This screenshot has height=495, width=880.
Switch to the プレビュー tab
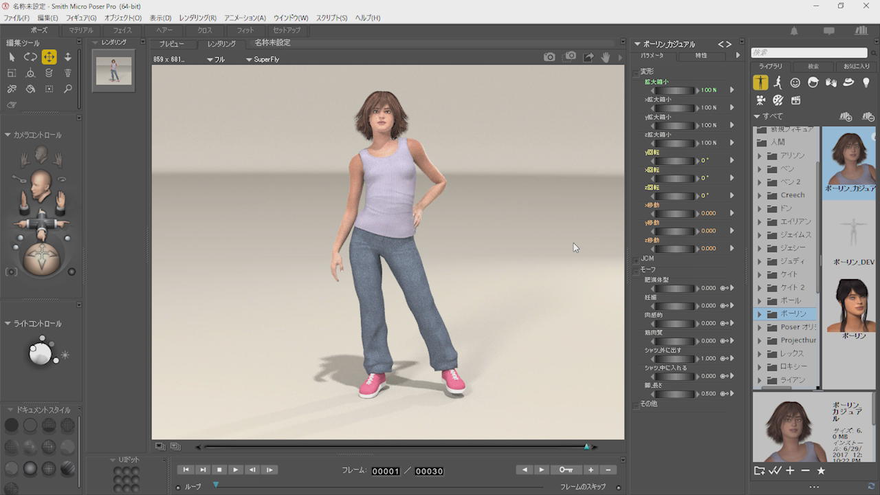tap(171, 44)
